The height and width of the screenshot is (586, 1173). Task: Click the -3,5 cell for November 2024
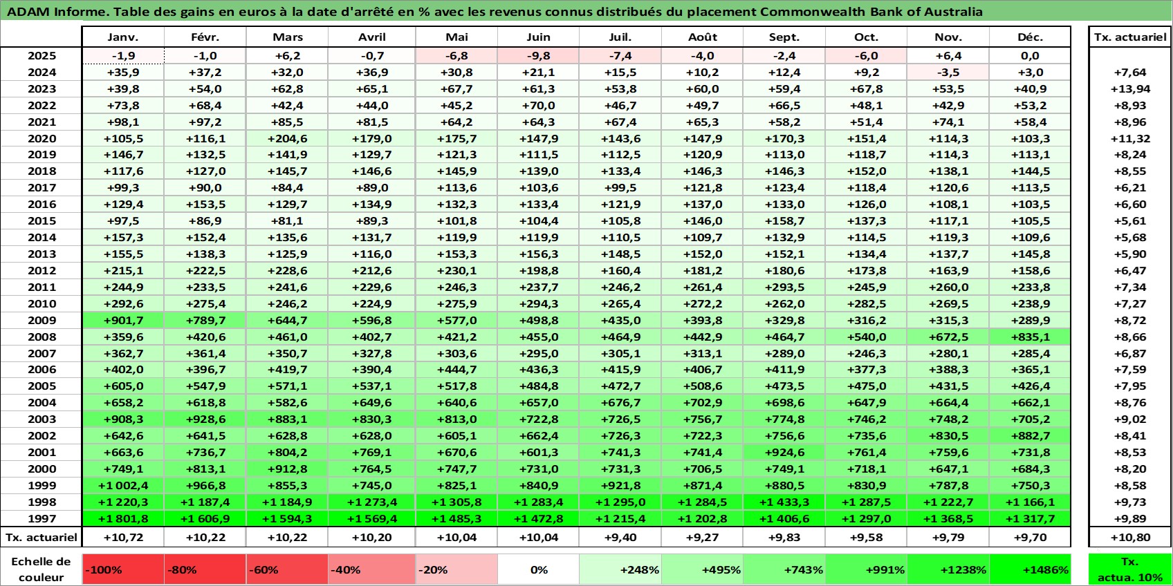[x=948, y=72]
